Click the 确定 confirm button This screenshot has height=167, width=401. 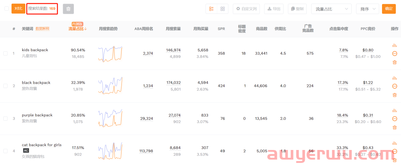[389, 9]
